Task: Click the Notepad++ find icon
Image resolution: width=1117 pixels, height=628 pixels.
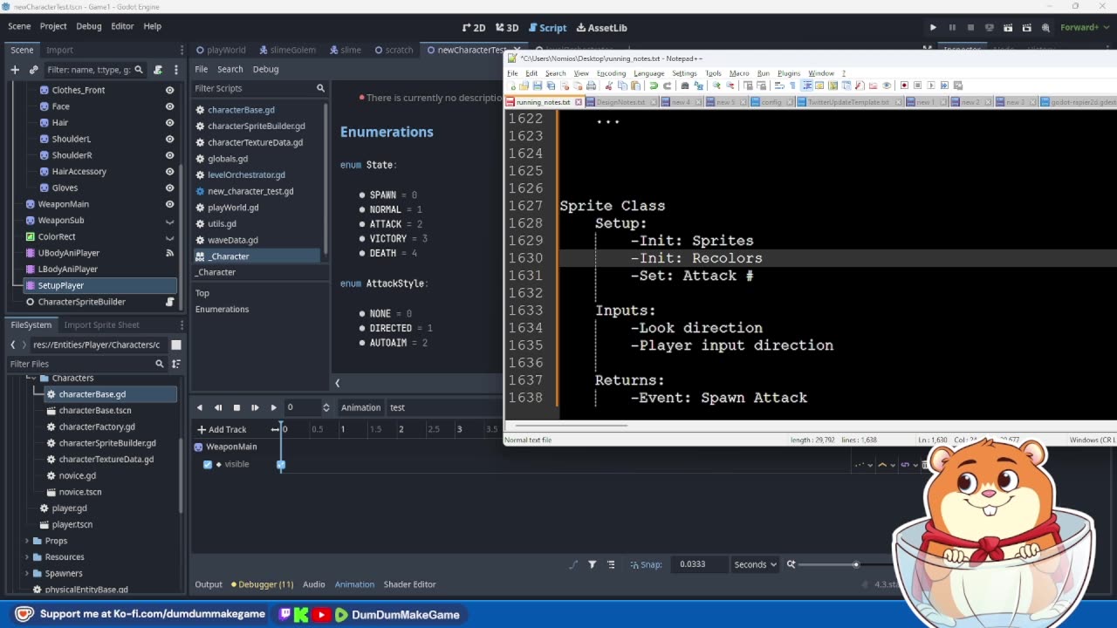Action: [685, 85]
